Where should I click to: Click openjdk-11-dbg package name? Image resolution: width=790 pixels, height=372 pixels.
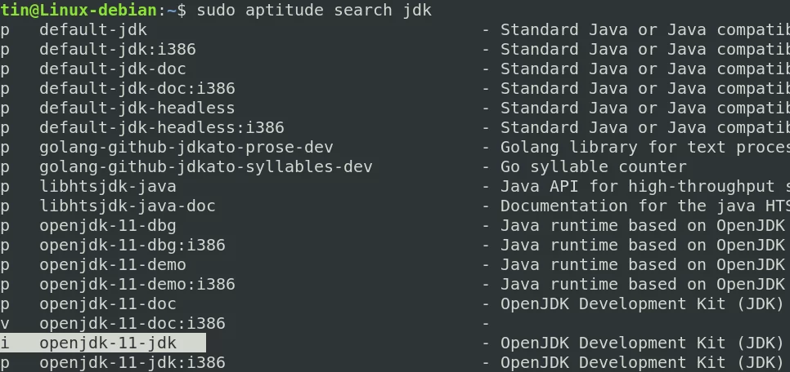pyautogui.click(x=108, y=226)
